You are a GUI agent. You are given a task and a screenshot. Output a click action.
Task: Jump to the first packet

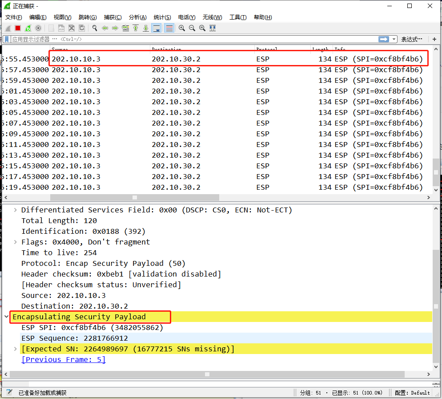click(x=136, y=28)
